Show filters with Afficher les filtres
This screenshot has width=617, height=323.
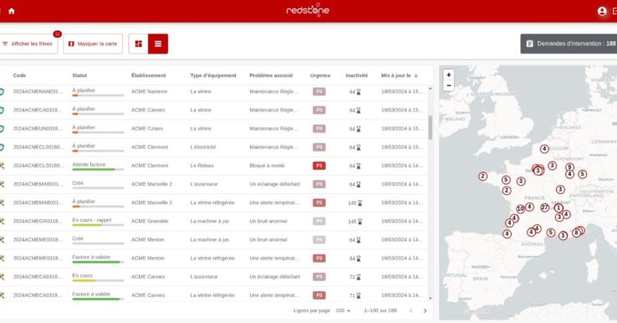(x=28, y=44)
